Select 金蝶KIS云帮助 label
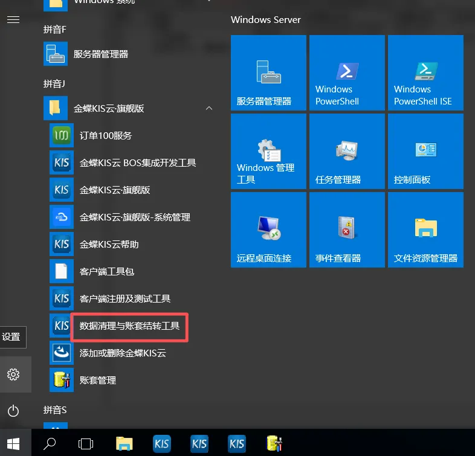475x456 pixels. [109, 245]
